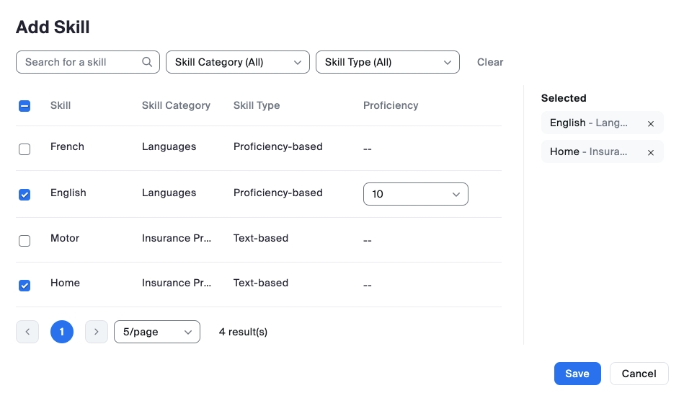Clear all filters link
Image resolution: width=684 pixels, height=401 pixels.
[490, 62]
